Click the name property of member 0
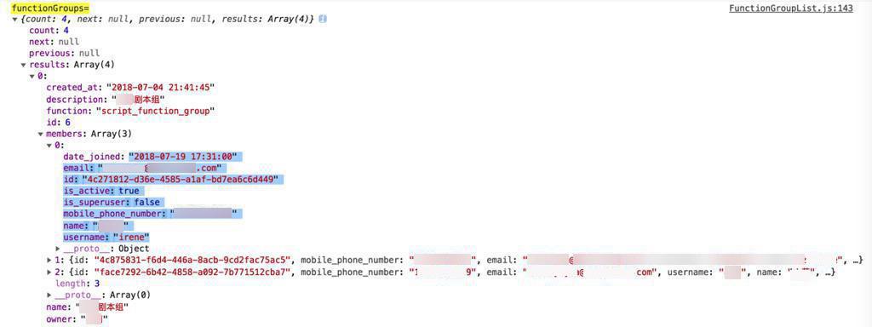The width and height of the screenshot is (872, 327). click(96, 226)
